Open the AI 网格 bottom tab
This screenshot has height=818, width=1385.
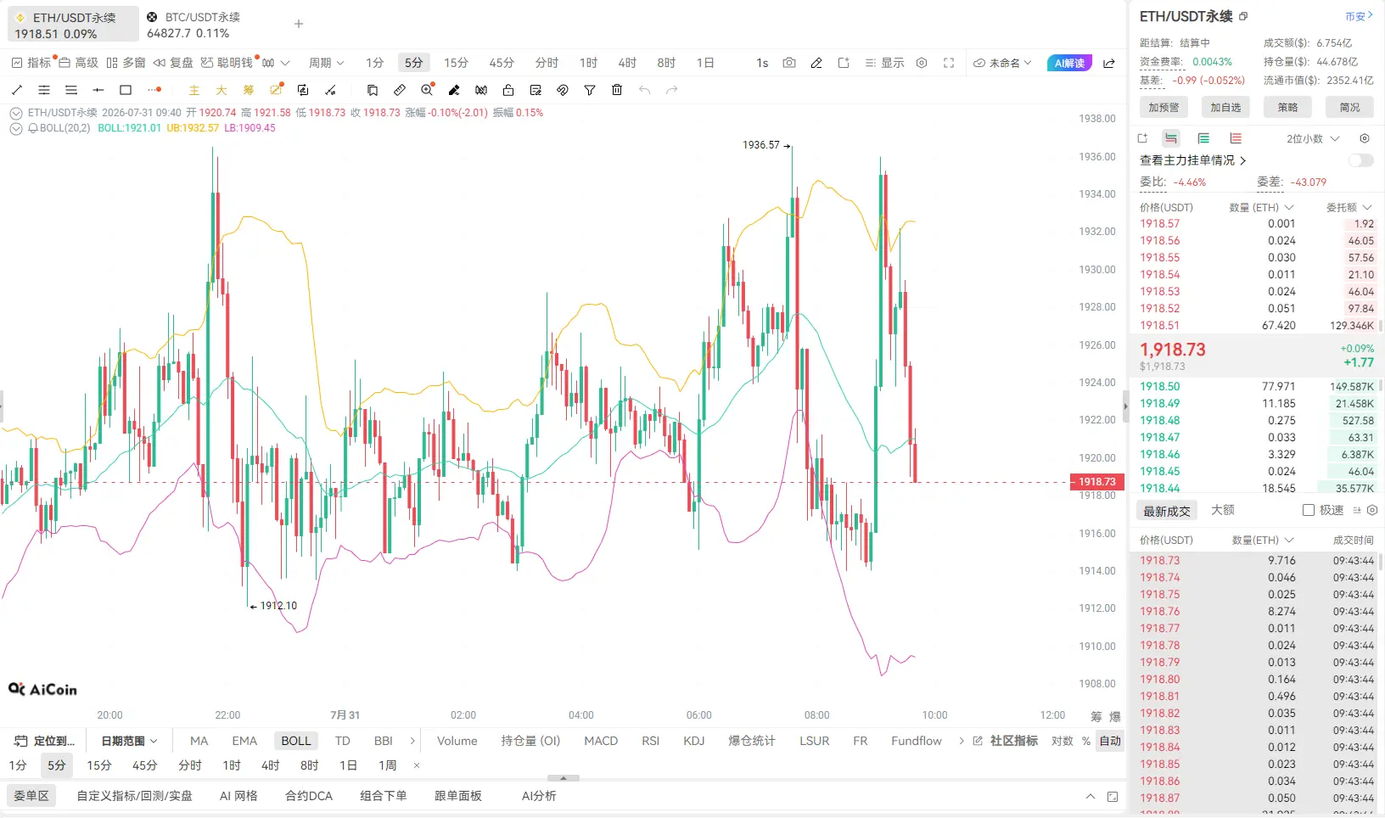[x=238, y=796]
